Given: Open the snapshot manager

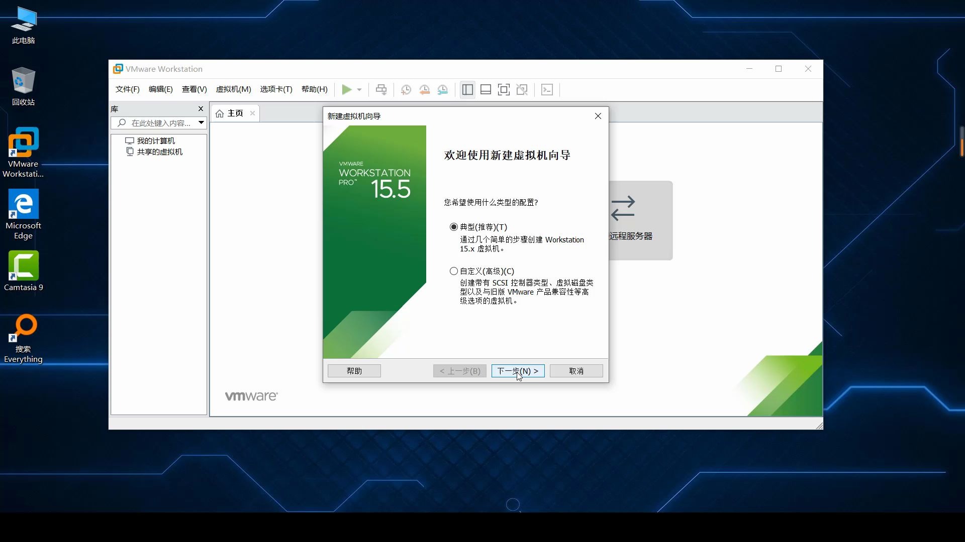Looking at the screenshot, I should (443, 90).
